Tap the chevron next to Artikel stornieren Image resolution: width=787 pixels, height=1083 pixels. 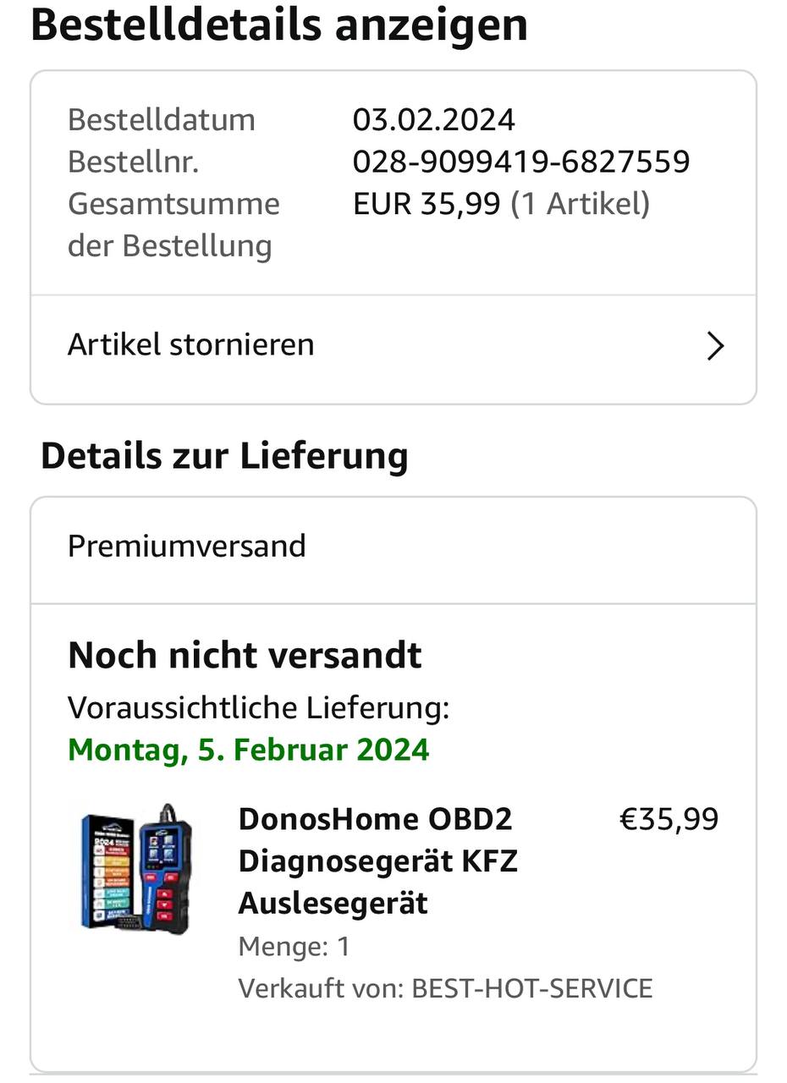click(x=715, y=346)
